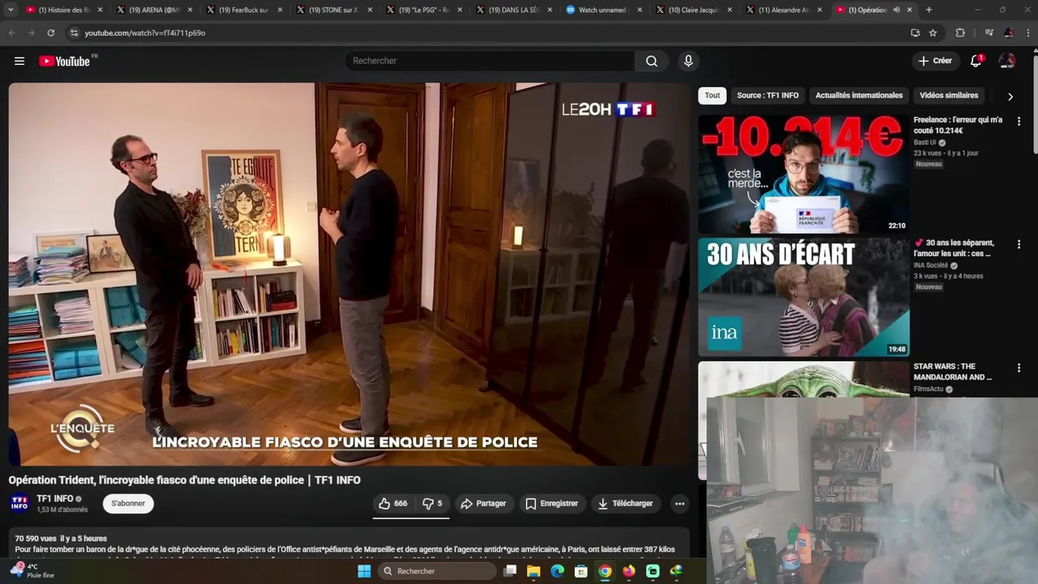This screenshot has width=1038, height=584.
Task: Click the site info icon in address bar
Action: (x=74, y=32)
